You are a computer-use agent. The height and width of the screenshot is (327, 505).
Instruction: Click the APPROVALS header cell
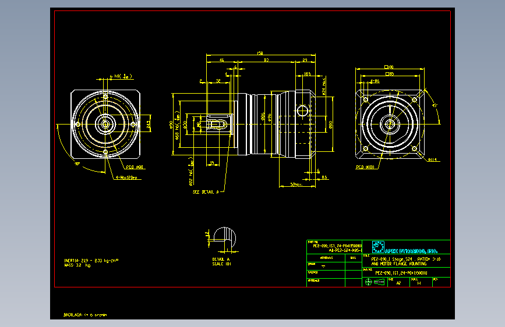click(326, 258)
